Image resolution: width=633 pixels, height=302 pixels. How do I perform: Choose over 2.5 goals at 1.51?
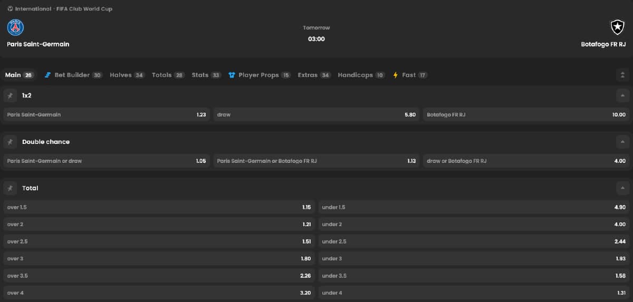click(159, 241)
